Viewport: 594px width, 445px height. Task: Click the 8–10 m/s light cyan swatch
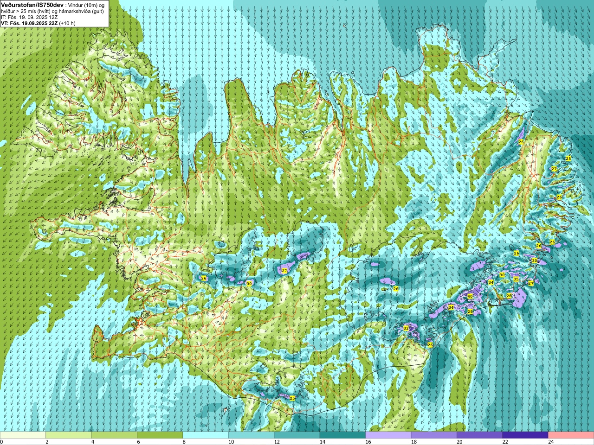pos(206,435)
